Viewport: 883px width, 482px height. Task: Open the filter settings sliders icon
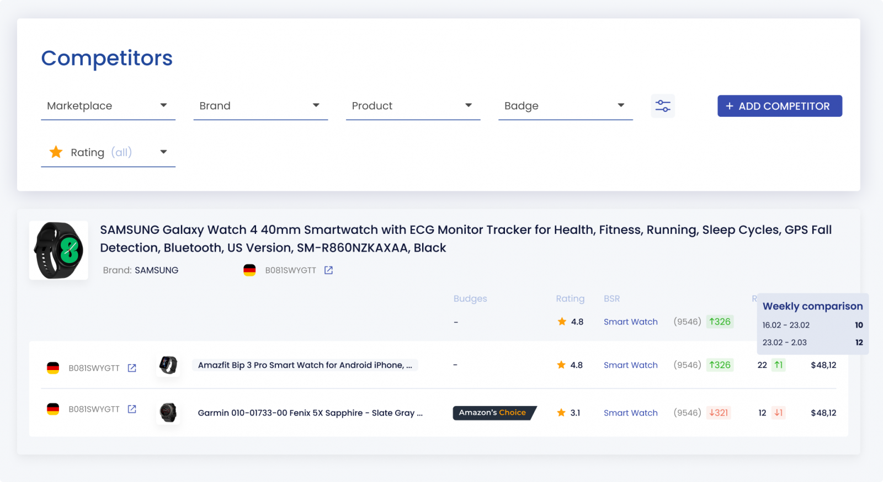(662, 106)
